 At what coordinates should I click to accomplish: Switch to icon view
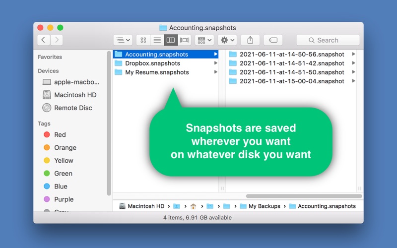(143, 40)
